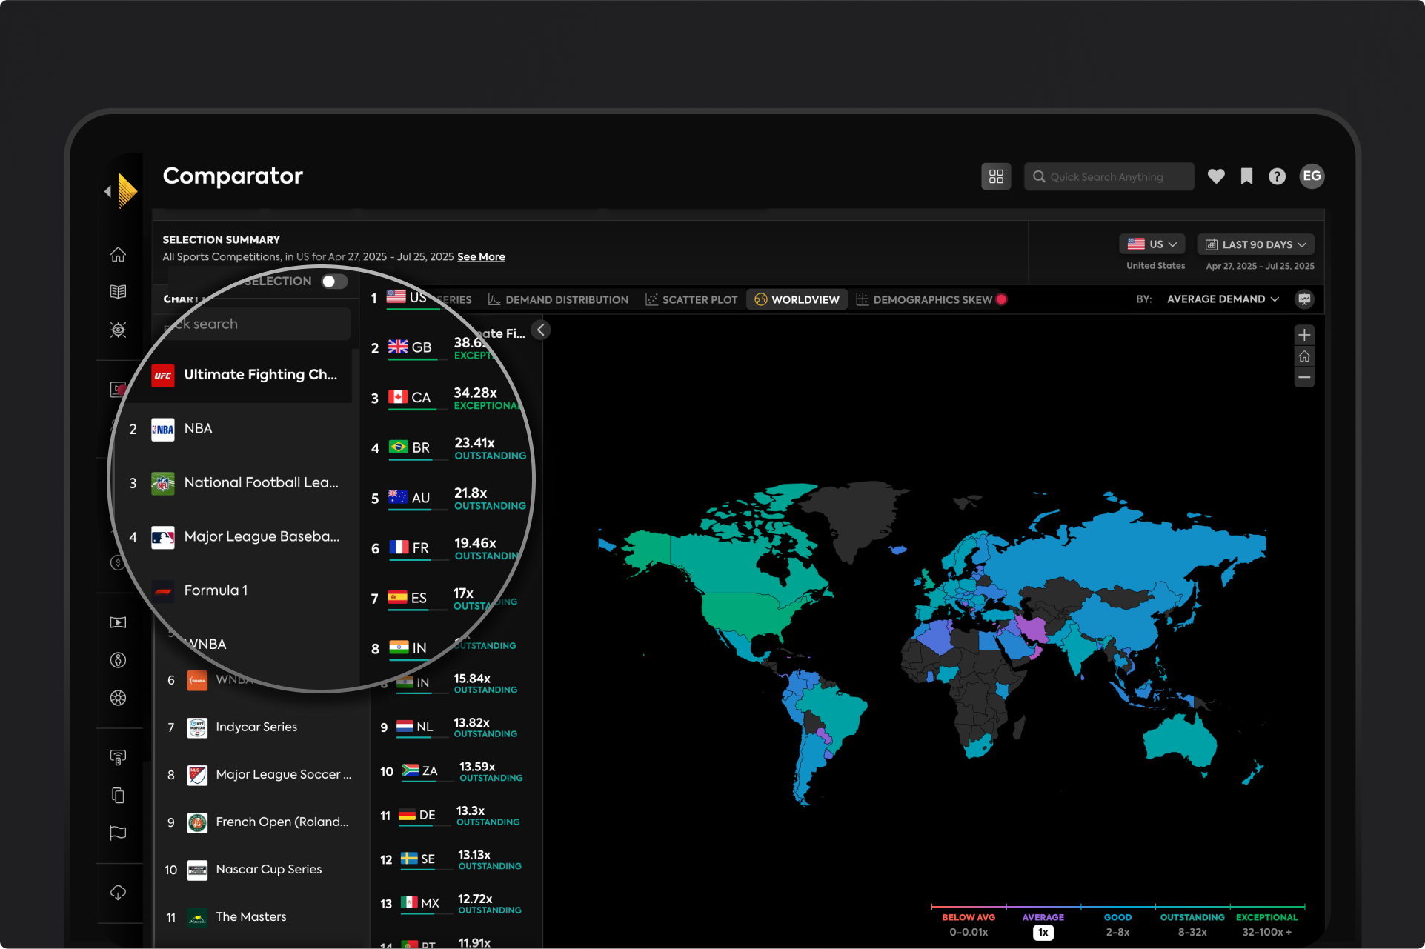
Task: Open favorites heart icon
Action: (1216, 176)
